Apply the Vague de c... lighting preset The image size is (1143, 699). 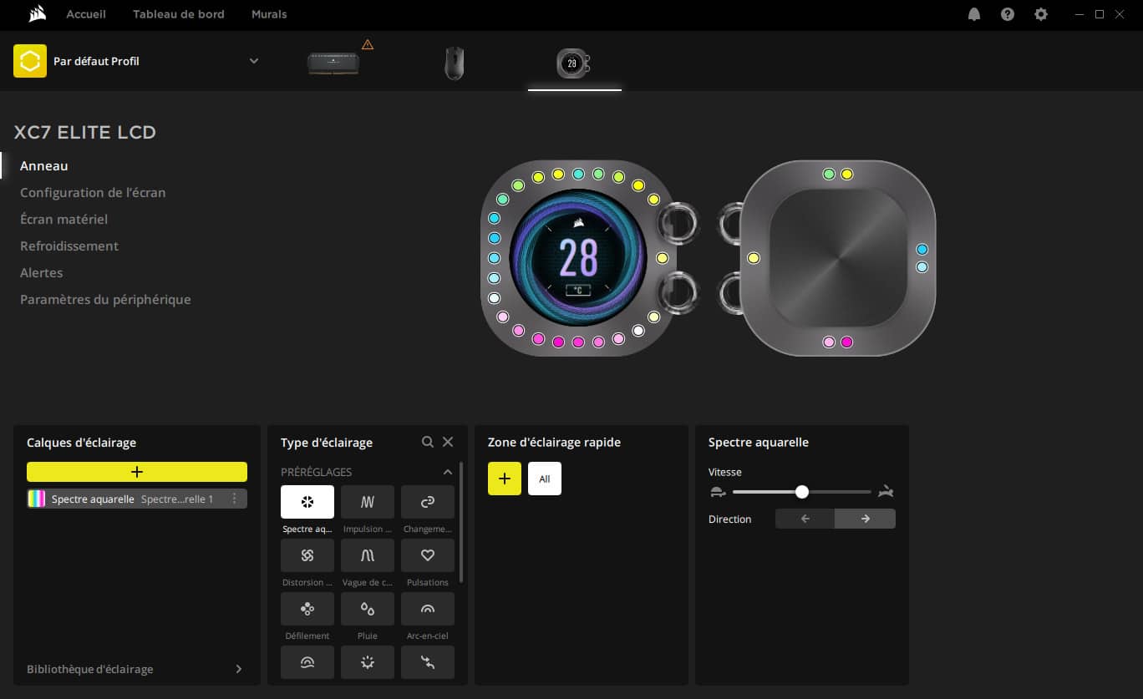368,555
